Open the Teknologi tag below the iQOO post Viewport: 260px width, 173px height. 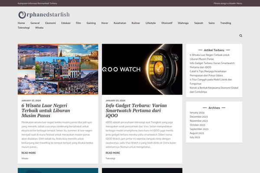point(110,158)
